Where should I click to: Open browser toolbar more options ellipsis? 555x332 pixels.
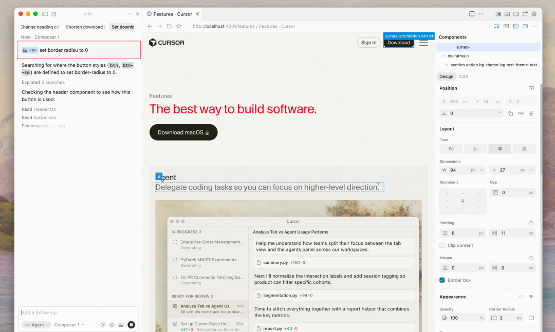pos(535,26)
